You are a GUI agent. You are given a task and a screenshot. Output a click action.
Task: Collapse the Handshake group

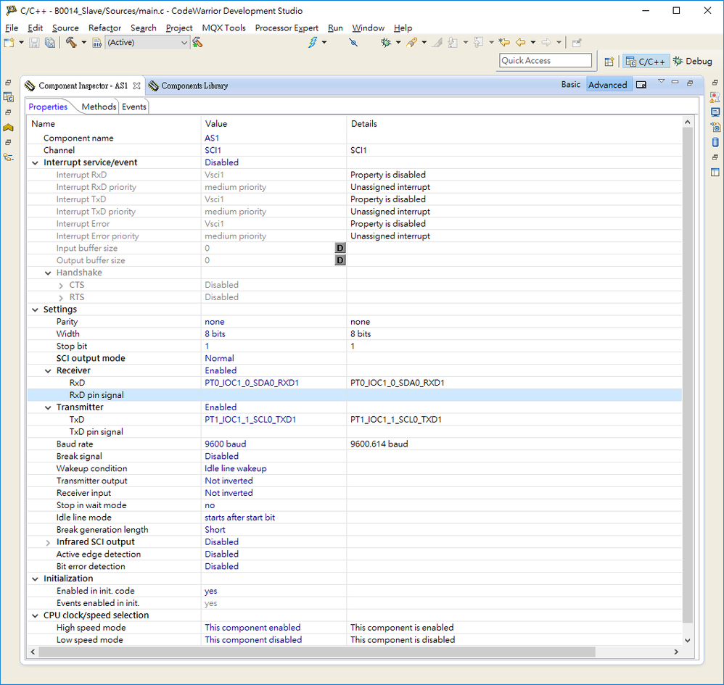click(x=48, y=273)
